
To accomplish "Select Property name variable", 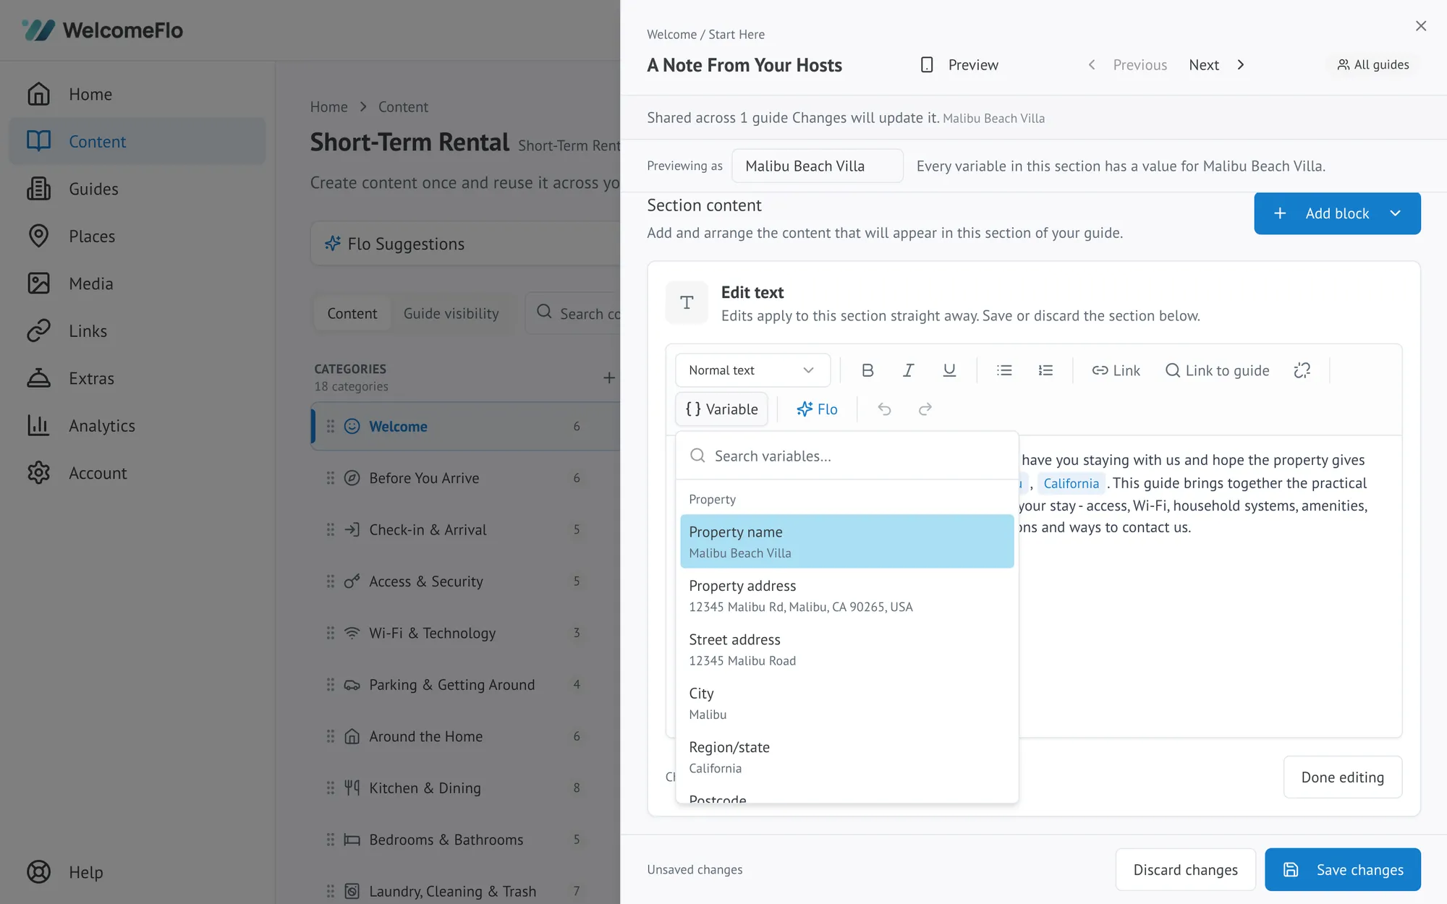I will (x=846, y=542).
